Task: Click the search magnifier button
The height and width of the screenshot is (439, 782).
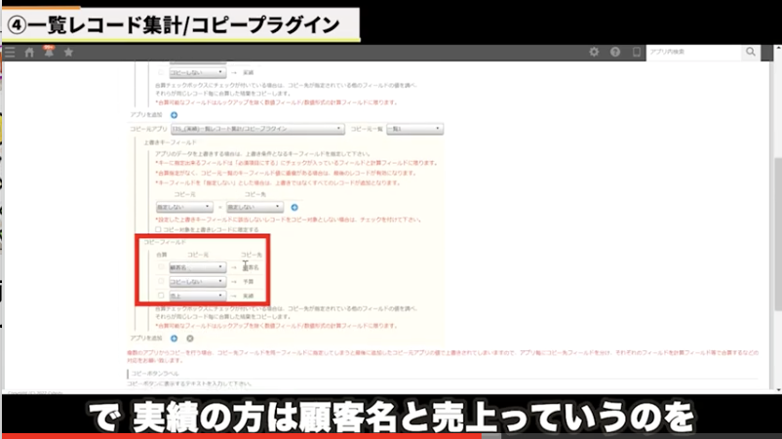Action: pyautogui.click(x=751, y=52)
